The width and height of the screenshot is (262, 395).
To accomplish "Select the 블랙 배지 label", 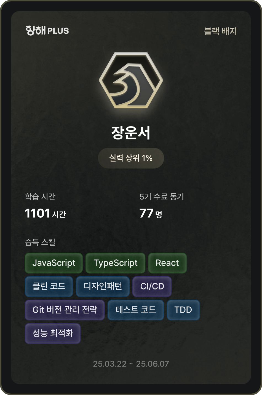I will 220,31.
